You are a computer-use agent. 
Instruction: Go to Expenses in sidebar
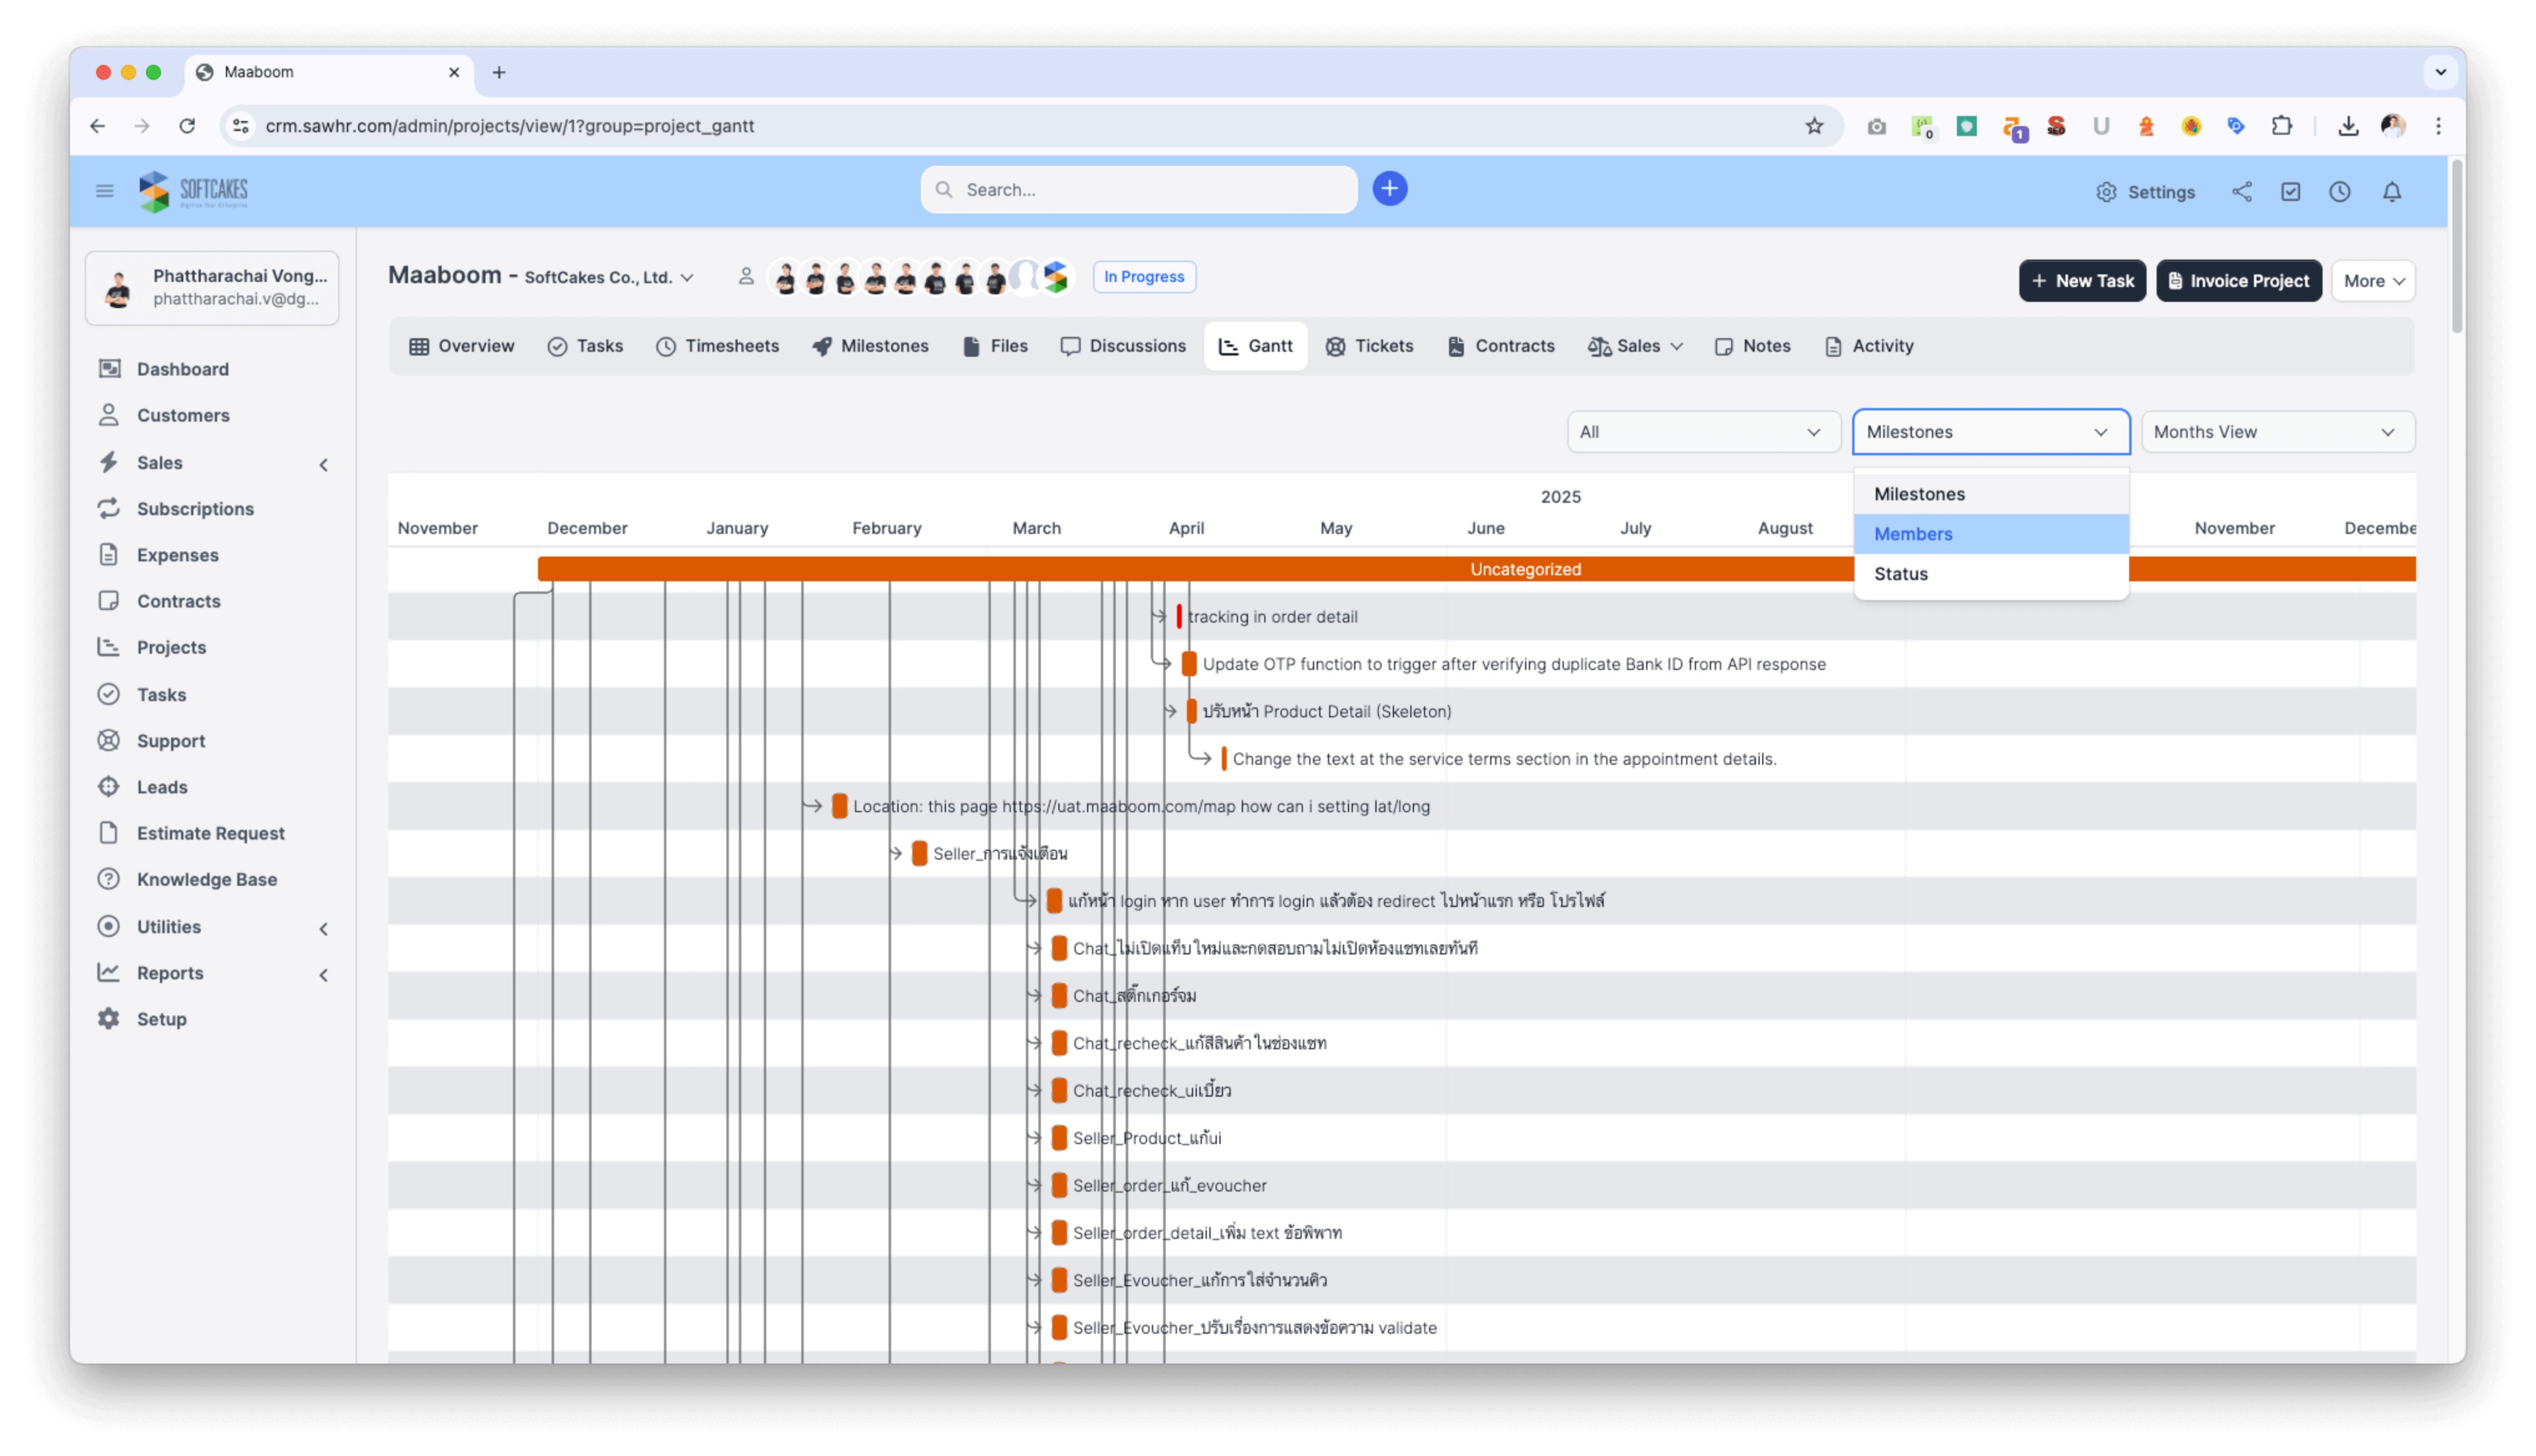177,555
